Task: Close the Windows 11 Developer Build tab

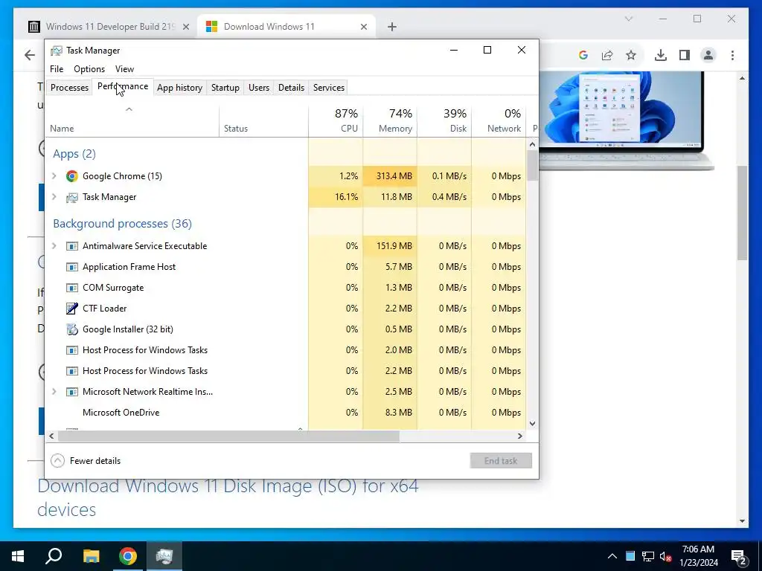Action: (x=185, y=27)
